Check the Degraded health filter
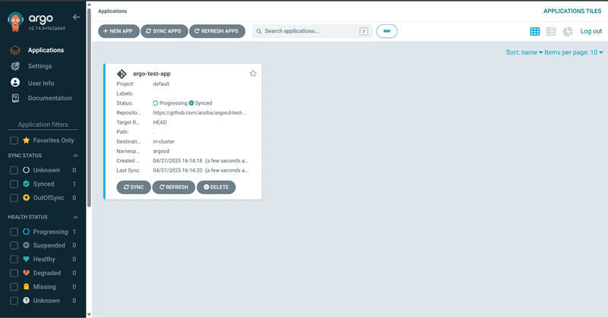Image resolution: width=608 pixels, height=318 pixels. pyautogui.click(x=14, y=273)
